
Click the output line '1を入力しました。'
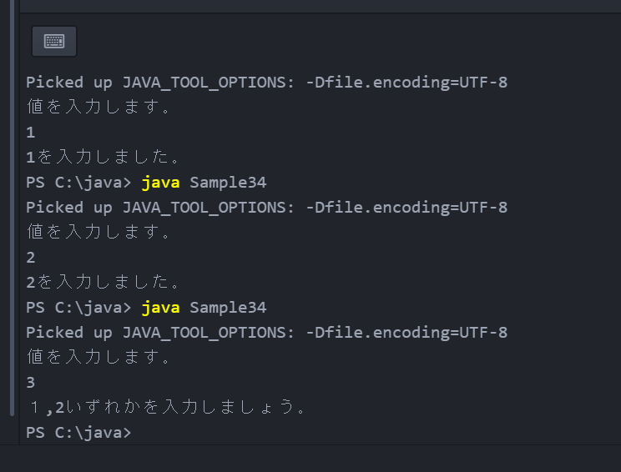(103, 157)
